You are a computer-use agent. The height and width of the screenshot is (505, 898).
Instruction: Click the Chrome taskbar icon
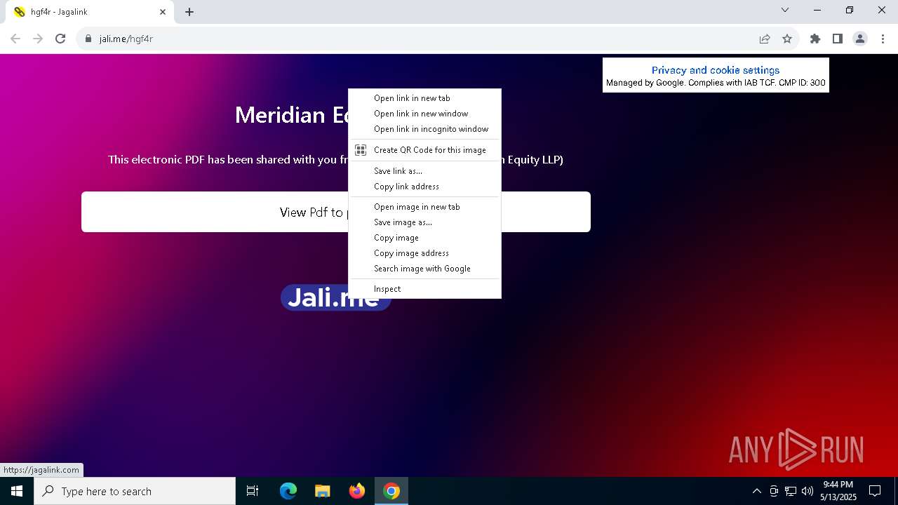391,491
